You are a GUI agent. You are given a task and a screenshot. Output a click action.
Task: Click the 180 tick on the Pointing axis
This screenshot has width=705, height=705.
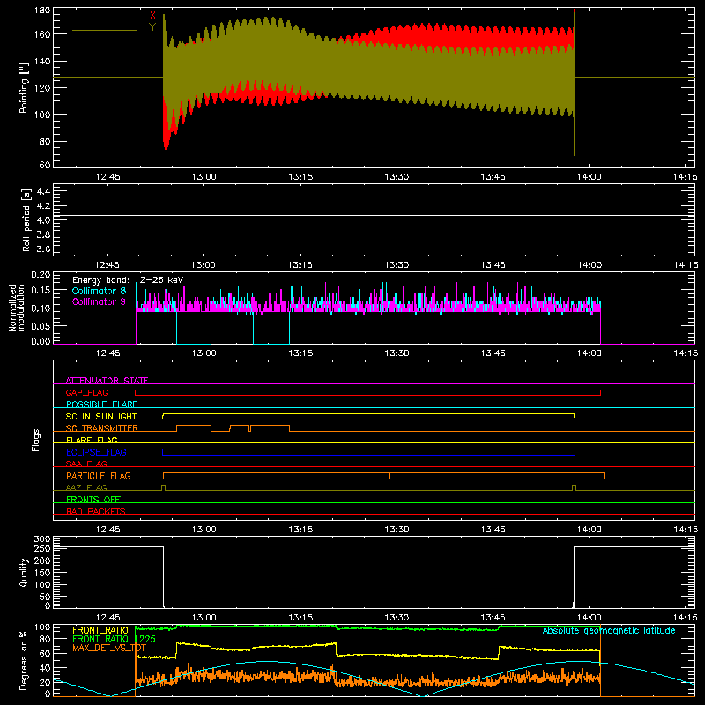pos(42,11)
